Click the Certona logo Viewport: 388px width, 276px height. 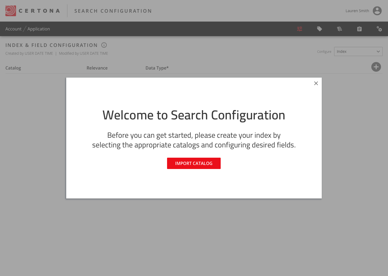tap(33, 11)
